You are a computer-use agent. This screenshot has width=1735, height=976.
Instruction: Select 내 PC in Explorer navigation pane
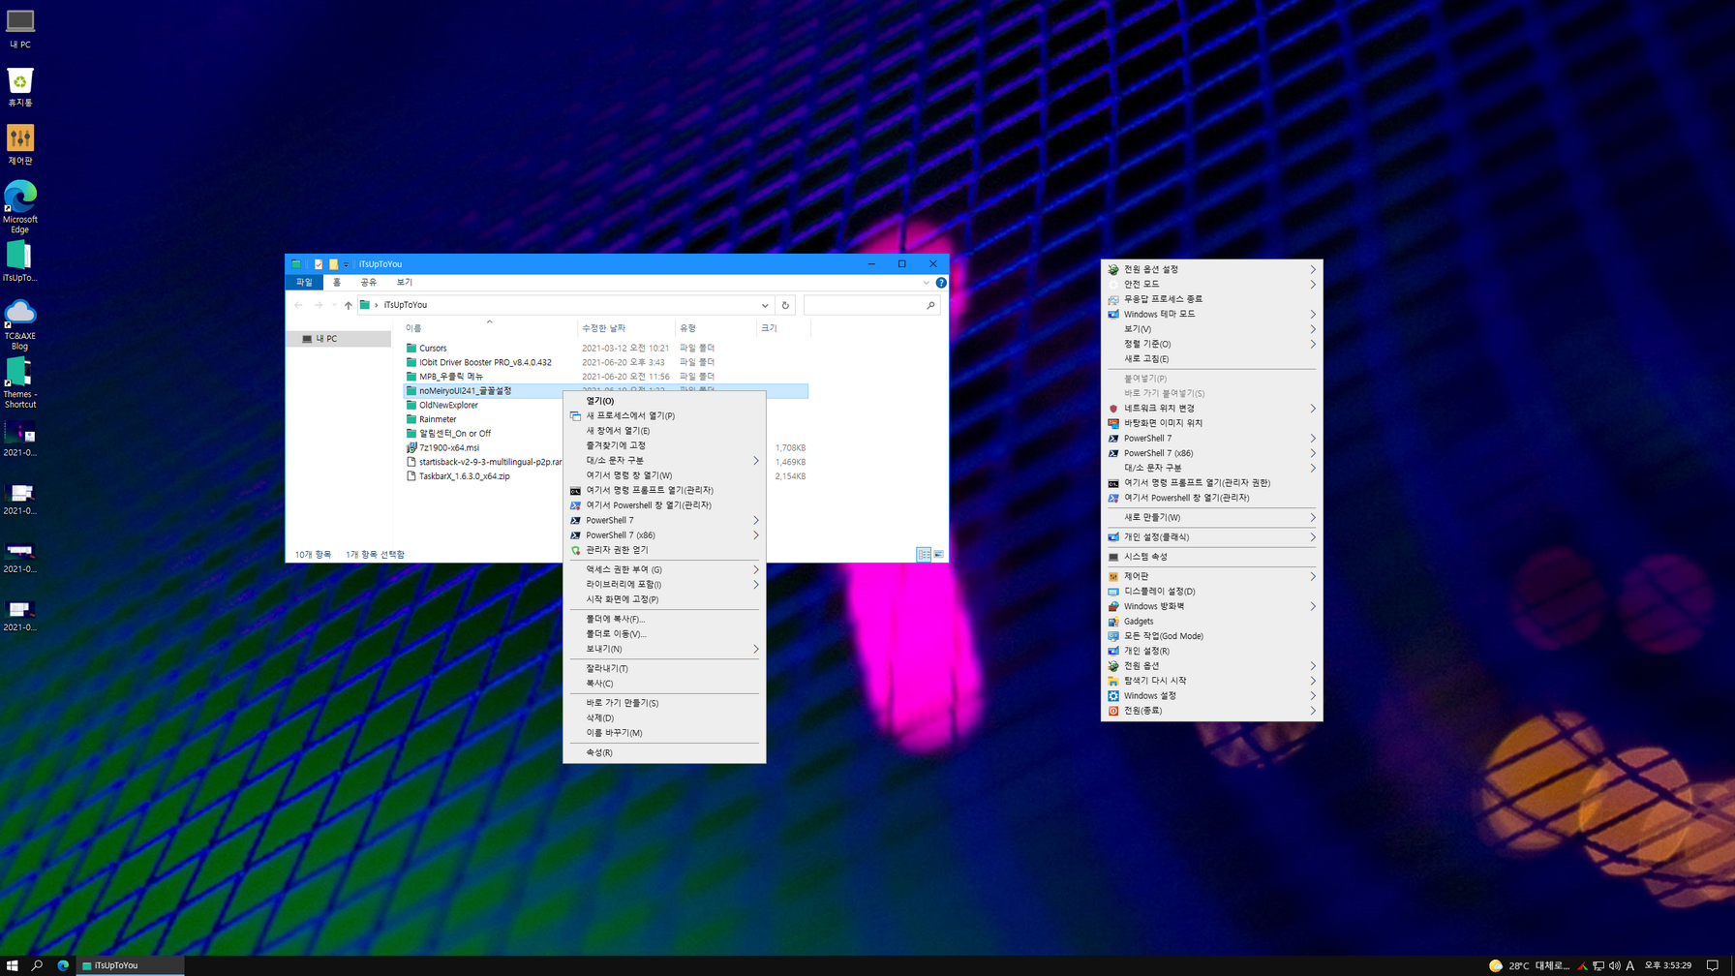339,339
